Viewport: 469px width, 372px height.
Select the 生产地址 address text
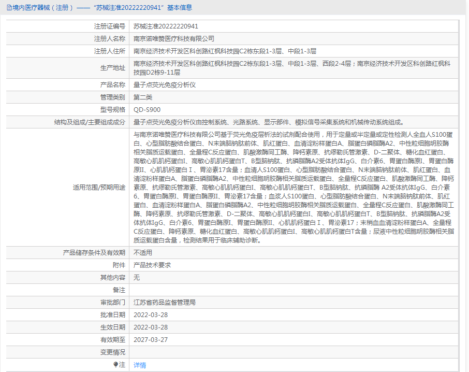[292, 68]
